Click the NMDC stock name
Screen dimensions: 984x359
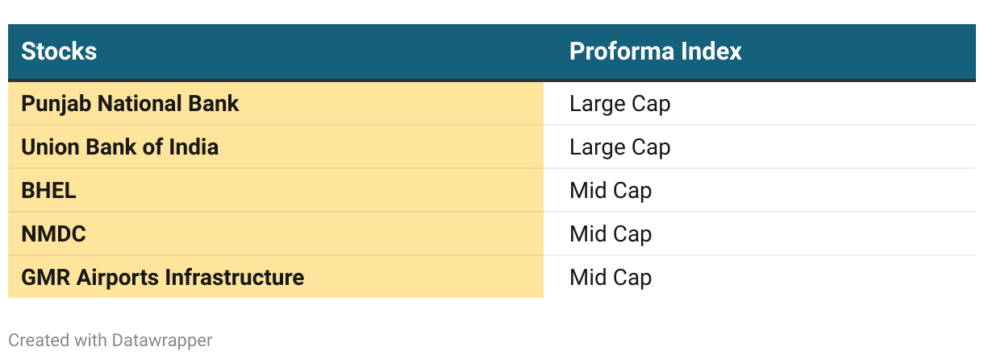click(53, 234)
